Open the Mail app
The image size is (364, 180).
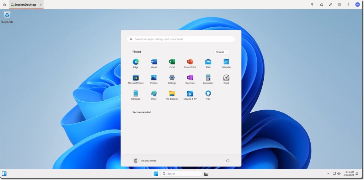[208, 63]
